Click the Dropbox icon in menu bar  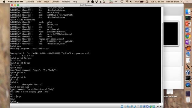pos(97,2)
